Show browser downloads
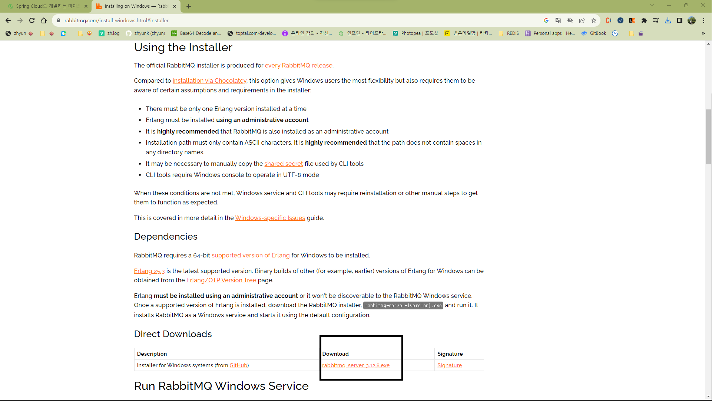Viewport: 712px width, 401px height. coord(668,20)
